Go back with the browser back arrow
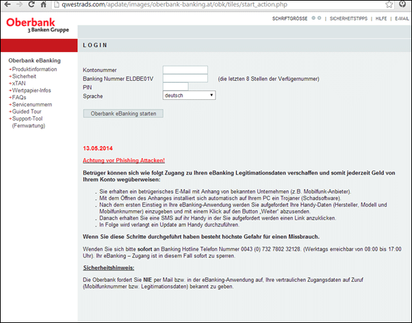 click(8, 4)
